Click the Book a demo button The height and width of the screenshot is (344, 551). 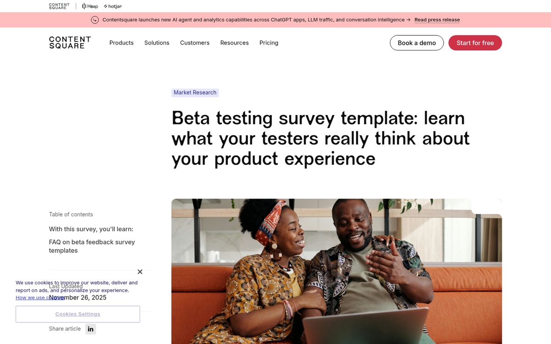(x=416, y=43)
